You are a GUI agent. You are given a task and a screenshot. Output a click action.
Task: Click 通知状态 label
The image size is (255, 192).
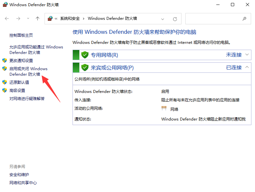[83, 119]
